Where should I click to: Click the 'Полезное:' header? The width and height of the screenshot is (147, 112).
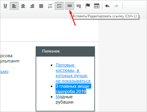51,51
